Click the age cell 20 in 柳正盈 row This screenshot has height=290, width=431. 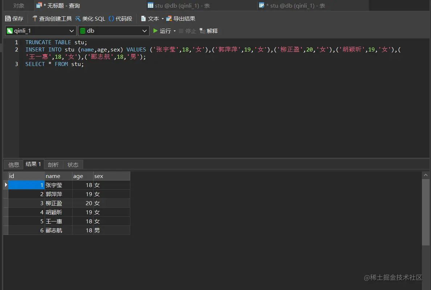pyautogui.click(x=83, y=203)
